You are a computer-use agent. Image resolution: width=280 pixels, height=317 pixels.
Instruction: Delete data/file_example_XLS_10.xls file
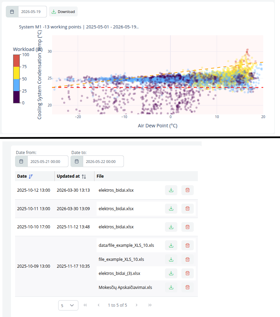click(x=188, y=245)
